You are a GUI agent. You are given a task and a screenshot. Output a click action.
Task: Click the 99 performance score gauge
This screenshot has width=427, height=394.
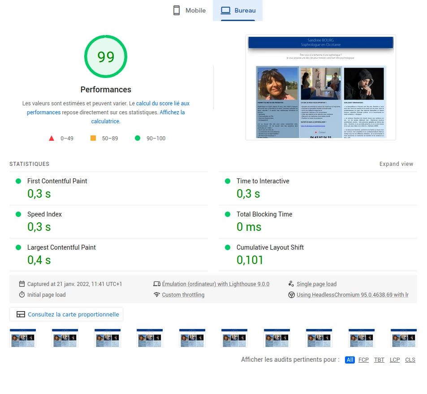[106, 57]
